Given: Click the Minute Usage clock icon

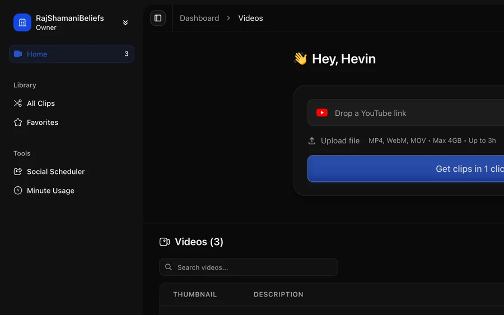Looking at the screenshot, I should pos(18,190).
